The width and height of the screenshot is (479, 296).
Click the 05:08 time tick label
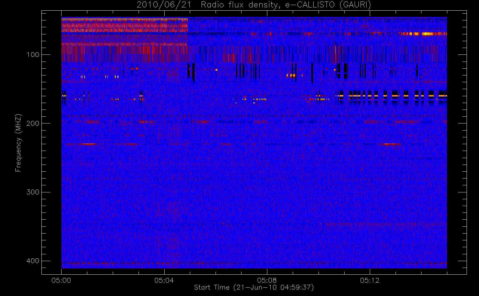click(267, 280)
